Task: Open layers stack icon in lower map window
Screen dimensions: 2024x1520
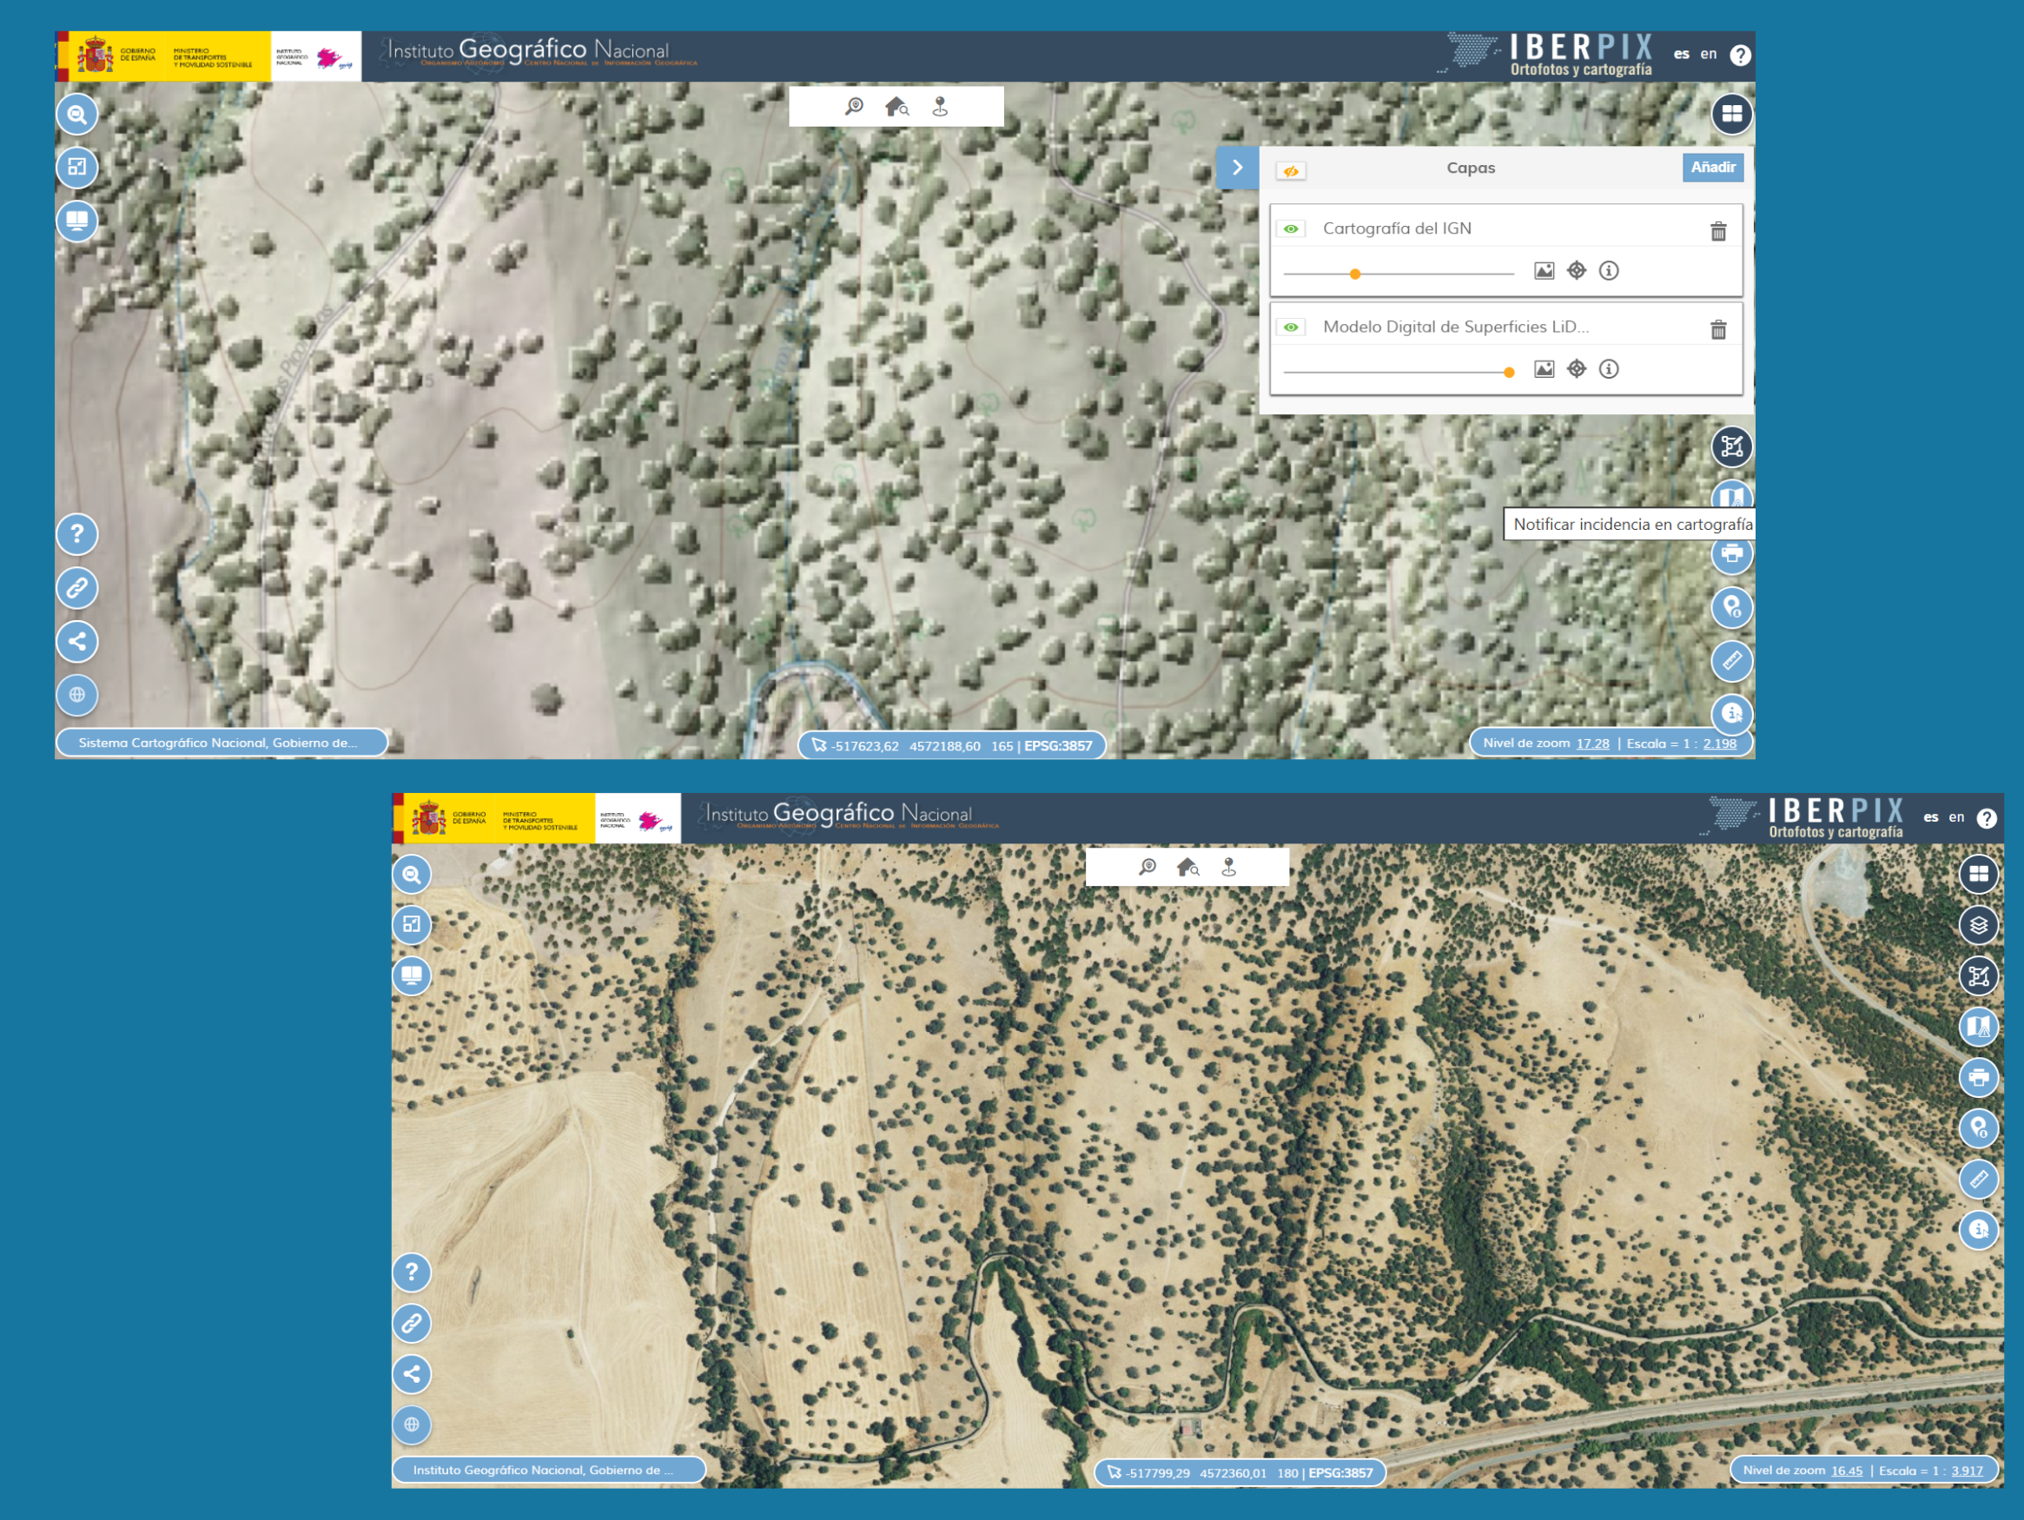Action: click(x=1978, y=925)
